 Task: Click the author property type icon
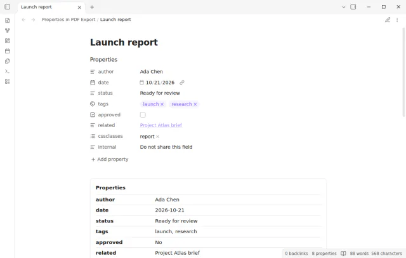click(93, 72)
